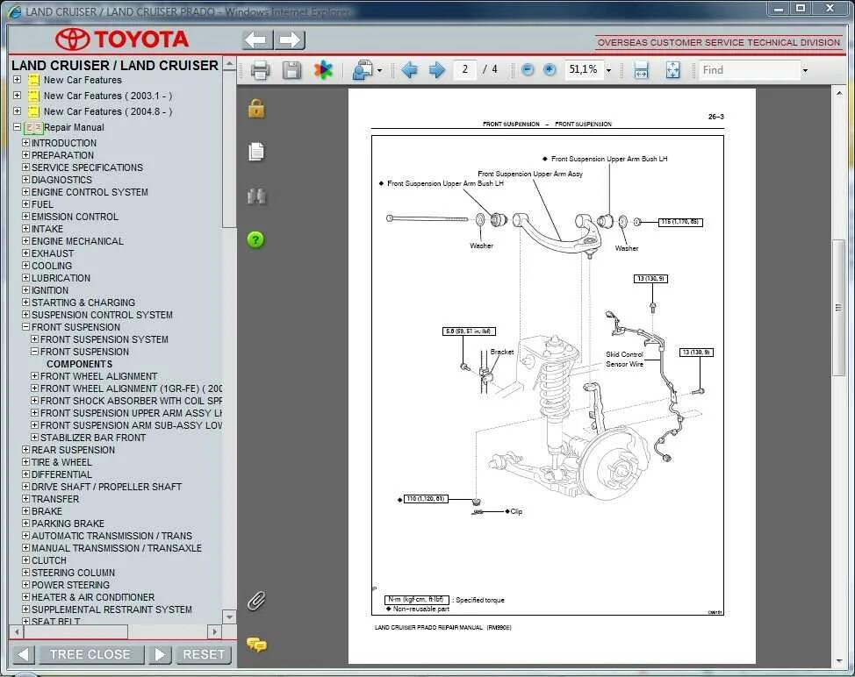Open New Car Features top entry
The width and height of the screenshot is (855, 677).
pos(83,80)
